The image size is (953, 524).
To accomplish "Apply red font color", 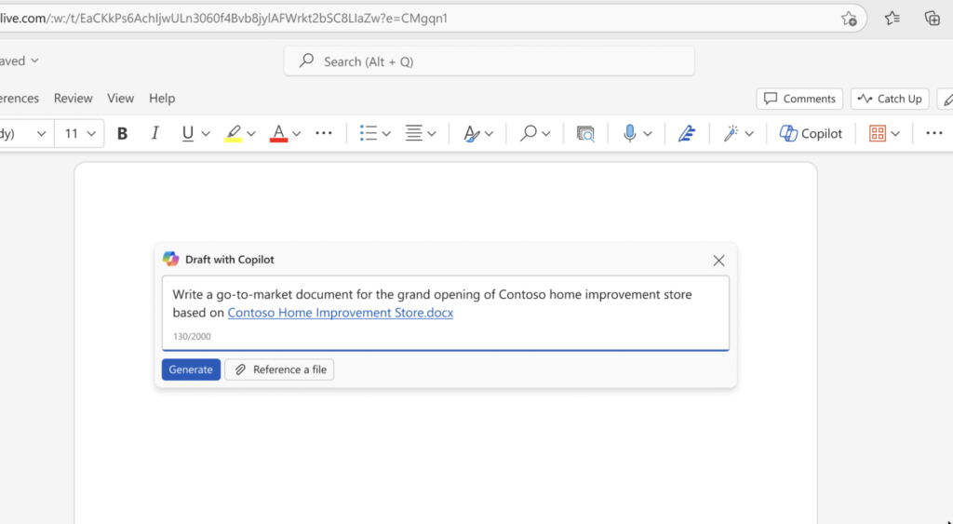I will (x=278, y=134).
